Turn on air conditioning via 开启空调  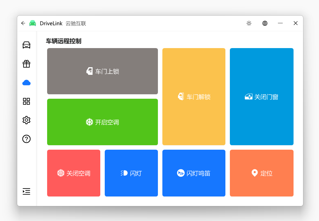click(x=102, y=122)
